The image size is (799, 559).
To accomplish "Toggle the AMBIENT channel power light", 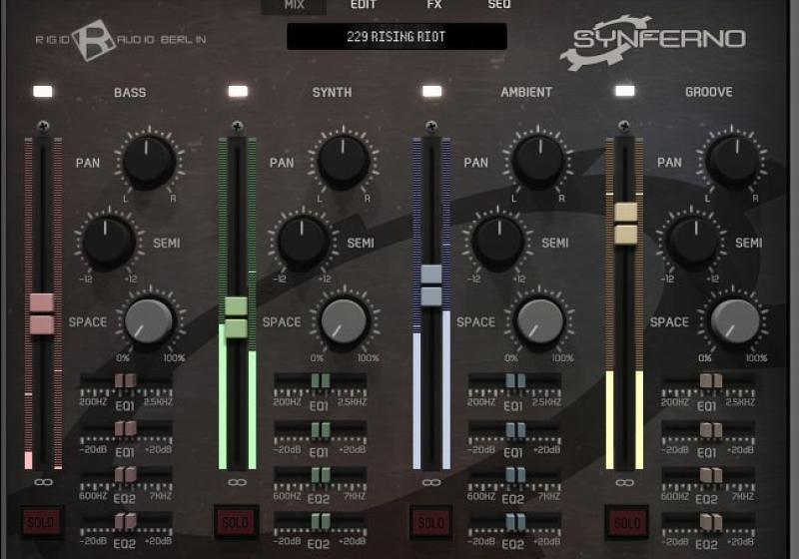I will (x=432, y=91).
